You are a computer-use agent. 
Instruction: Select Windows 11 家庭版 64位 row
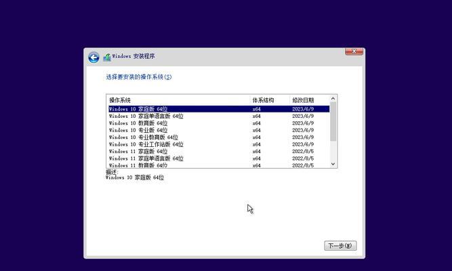pyautogui.click(x=219, y=151)
